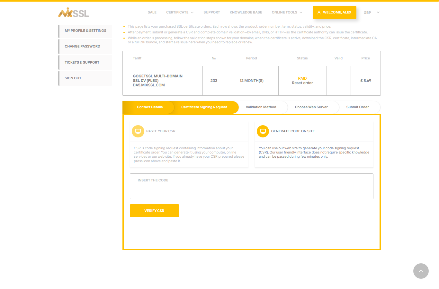Viewport: 439px width, 289px height.
Task: Go to Change Password page
Action: click(85, 46)
